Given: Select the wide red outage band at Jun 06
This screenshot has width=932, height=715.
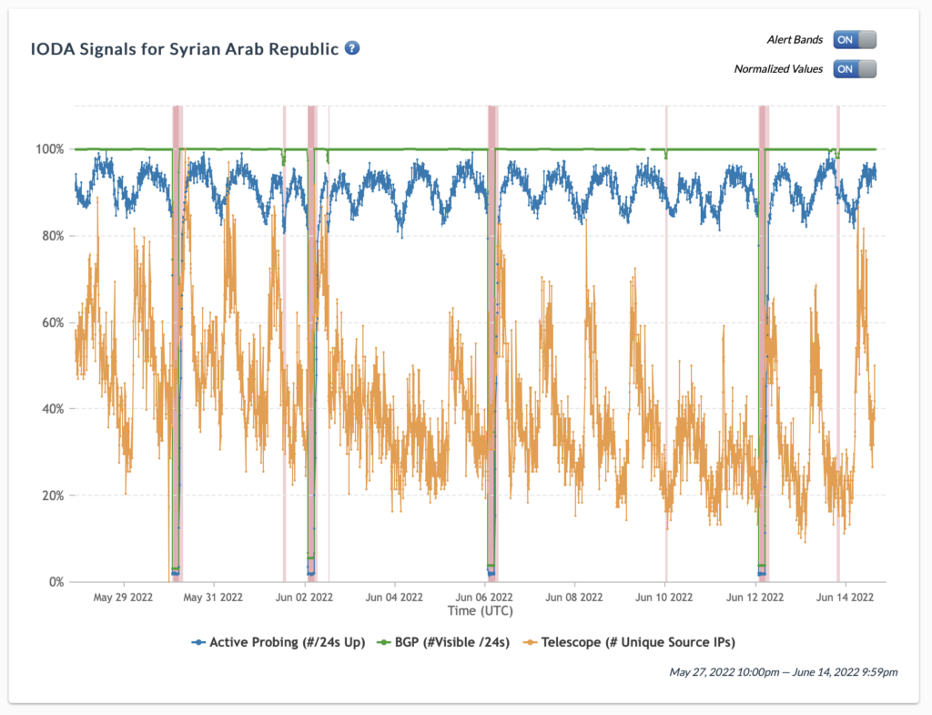Looking at the screenshot, I should [x=492, y=346].
